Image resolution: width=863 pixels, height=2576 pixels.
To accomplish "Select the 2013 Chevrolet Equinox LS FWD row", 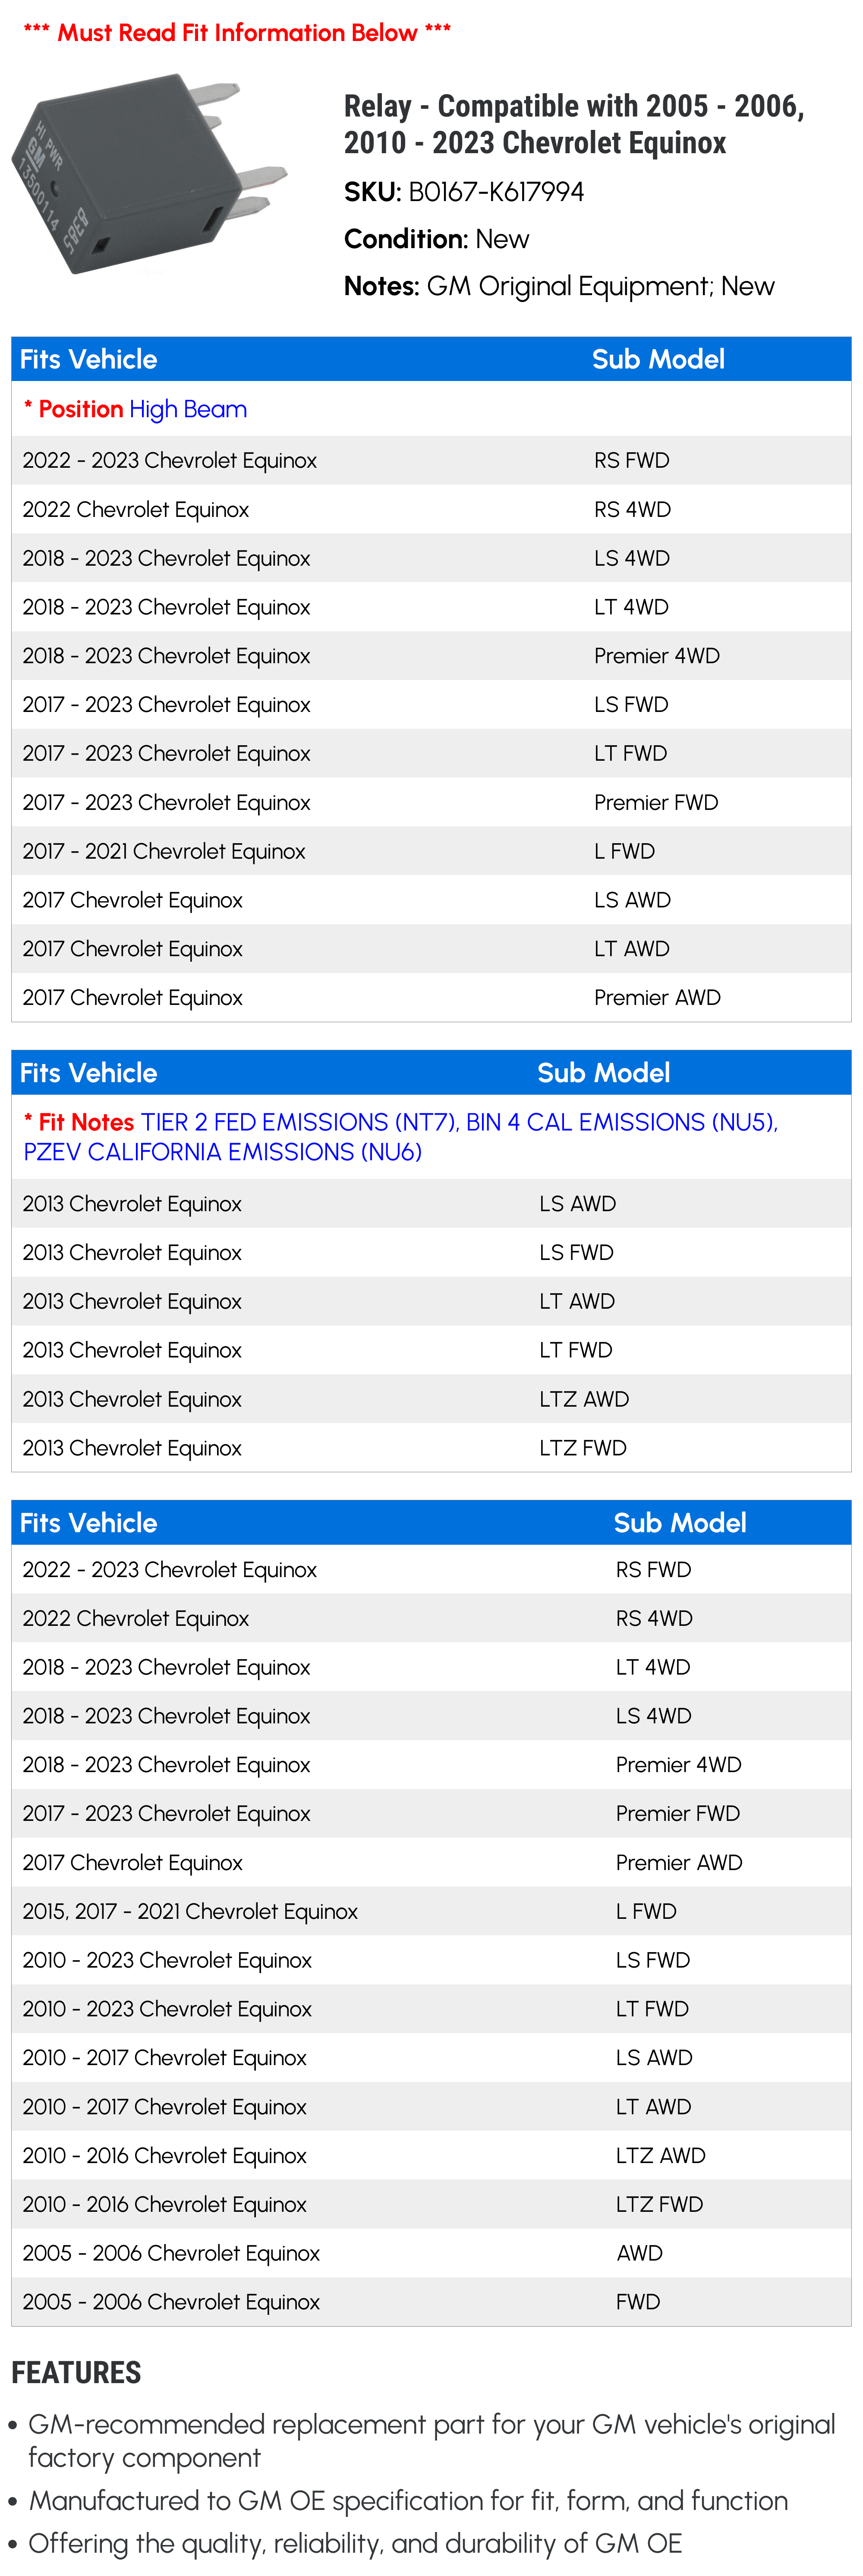I will pyautogui.click(x=431, y=1252).
